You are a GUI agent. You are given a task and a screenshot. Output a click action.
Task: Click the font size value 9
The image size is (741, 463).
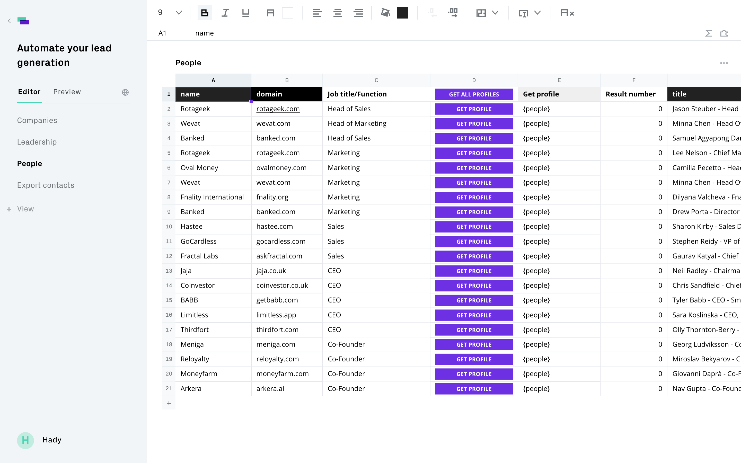tap(160, 13)
